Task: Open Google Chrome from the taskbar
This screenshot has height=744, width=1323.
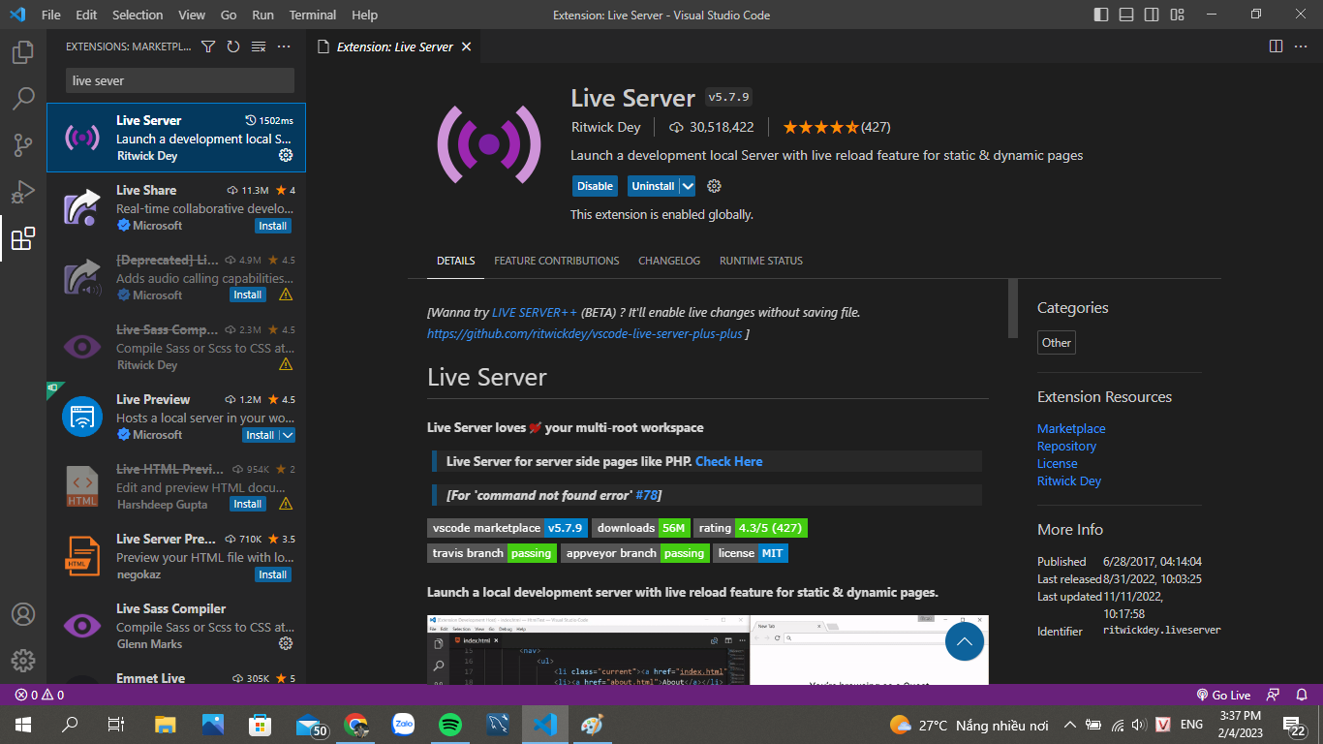Action: click(x=356, y=725)
